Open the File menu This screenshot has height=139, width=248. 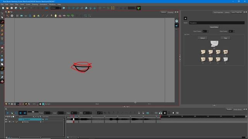pyautogui.click(x=2, y=4)
